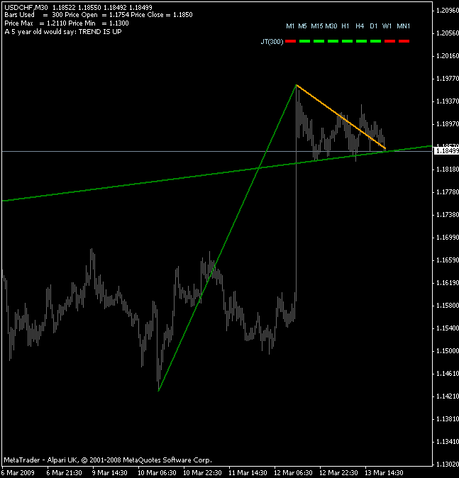
Task: Click the green M15 trend indicator bar
Action: coord(319,41)
